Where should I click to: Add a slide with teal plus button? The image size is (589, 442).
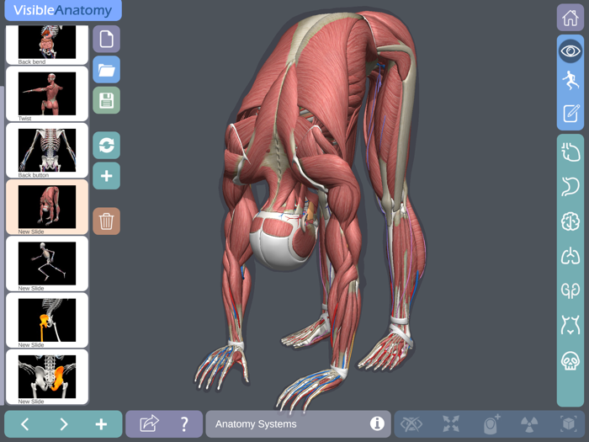click(106, 176)
